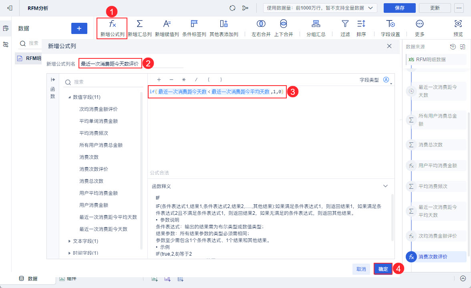Click the 新增公式列 toolbar icon
The height and width of the screenshot is (288, 471).
pyautogui.click(x=112, y=24)
